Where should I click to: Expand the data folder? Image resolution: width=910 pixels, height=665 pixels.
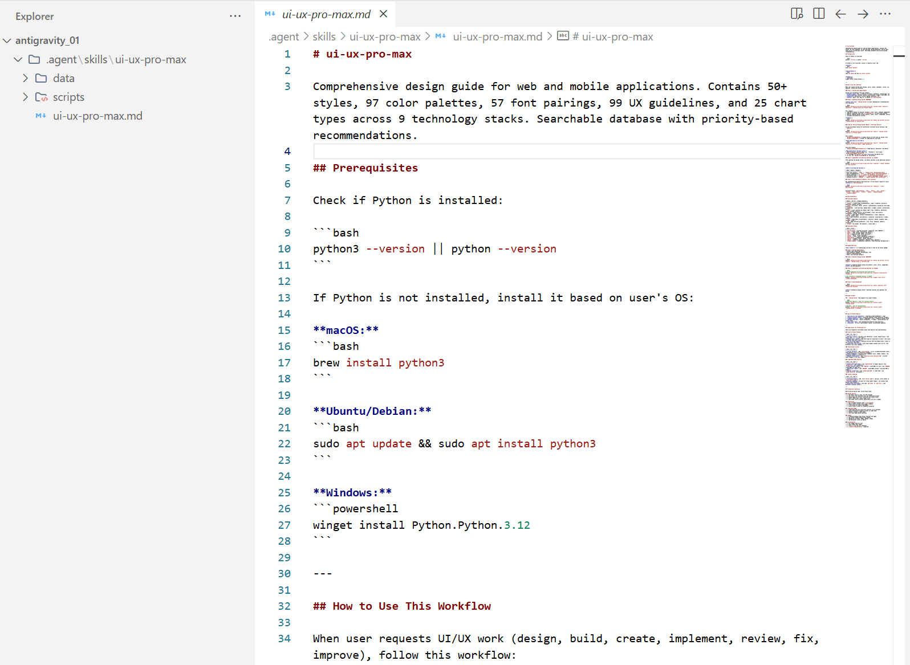tap(25, 78)
